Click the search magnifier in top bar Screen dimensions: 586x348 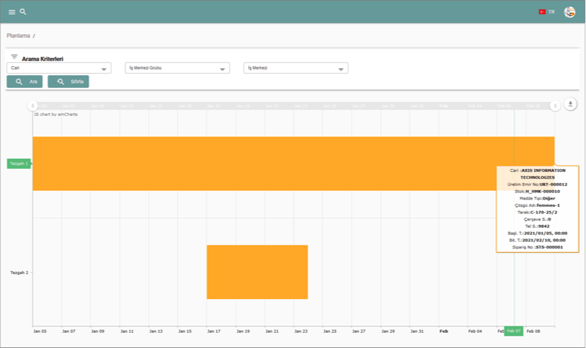click(x=23, y=11)
